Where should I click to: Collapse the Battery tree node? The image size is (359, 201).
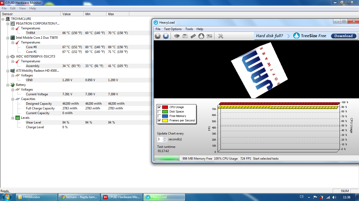pos(8,85)
